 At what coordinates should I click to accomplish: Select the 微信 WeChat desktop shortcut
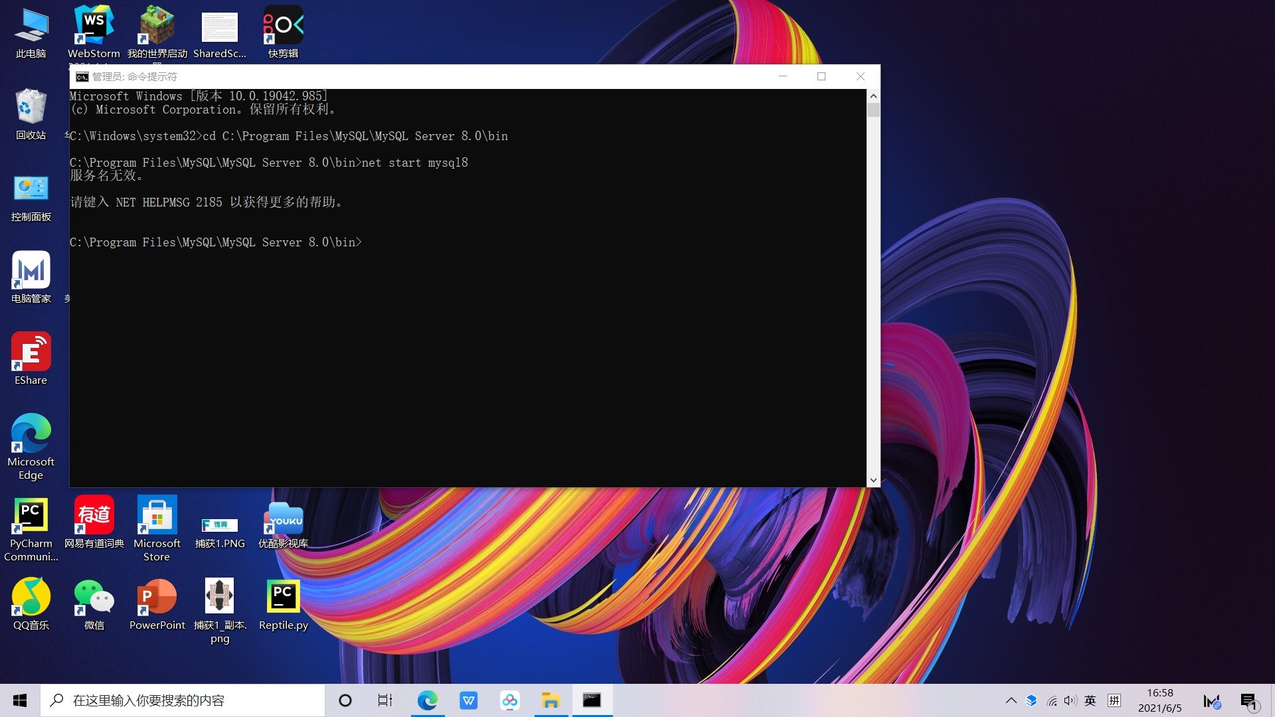(94, 604)
